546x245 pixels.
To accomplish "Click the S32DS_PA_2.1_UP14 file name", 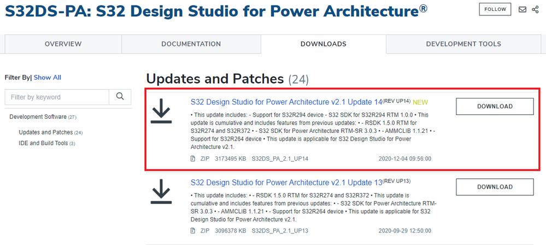I will pyautogui.click(x=280, y=159).
